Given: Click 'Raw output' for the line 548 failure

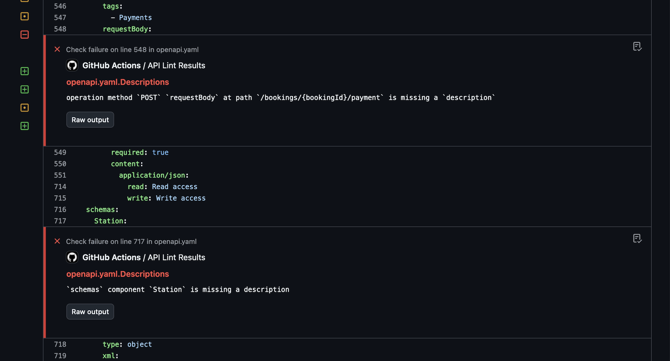Looking at the screenshot, I should (x=90, y=119).
